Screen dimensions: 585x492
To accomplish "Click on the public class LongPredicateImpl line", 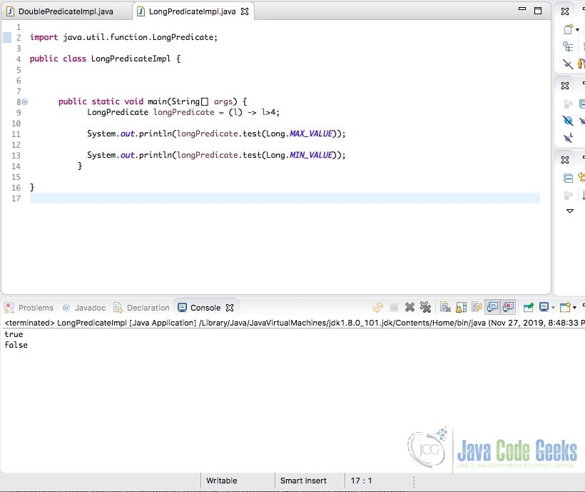I will tap(105, 59).
